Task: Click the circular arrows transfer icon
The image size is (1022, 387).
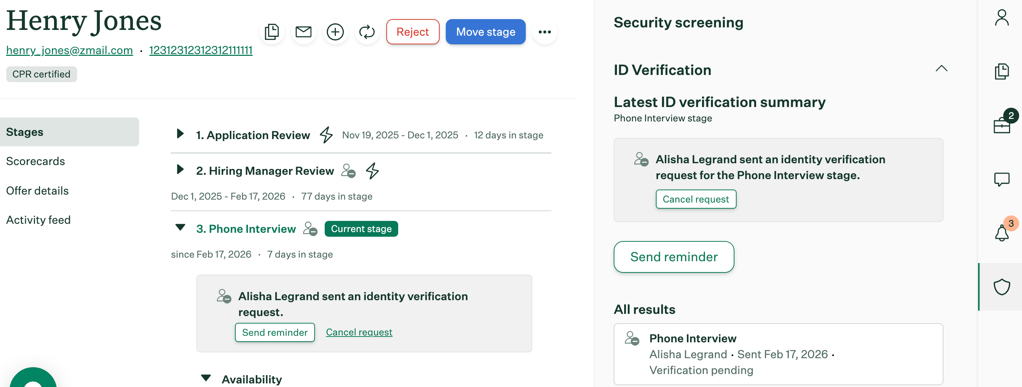Action: (366, 32)
